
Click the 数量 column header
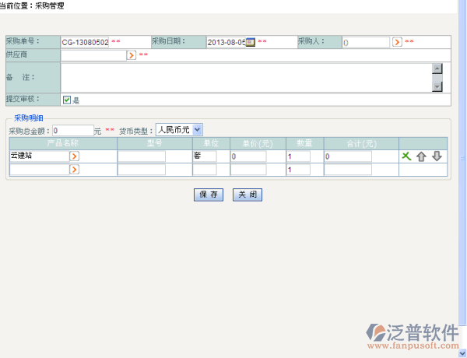pos(304,143)
